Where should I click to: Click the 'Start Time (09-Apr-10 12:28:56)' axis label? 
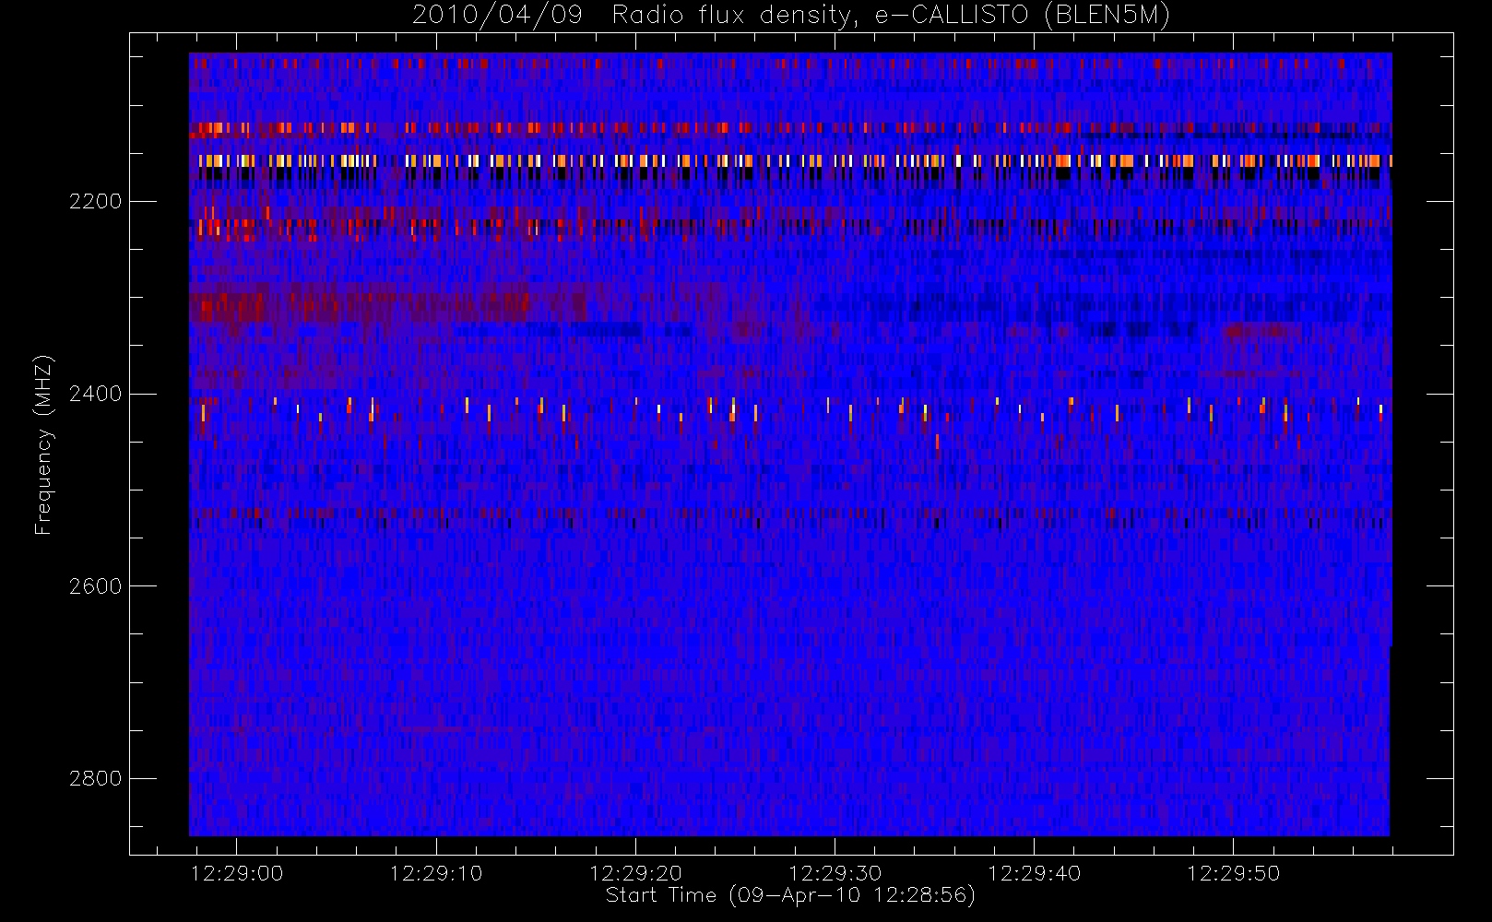[790, 895]
